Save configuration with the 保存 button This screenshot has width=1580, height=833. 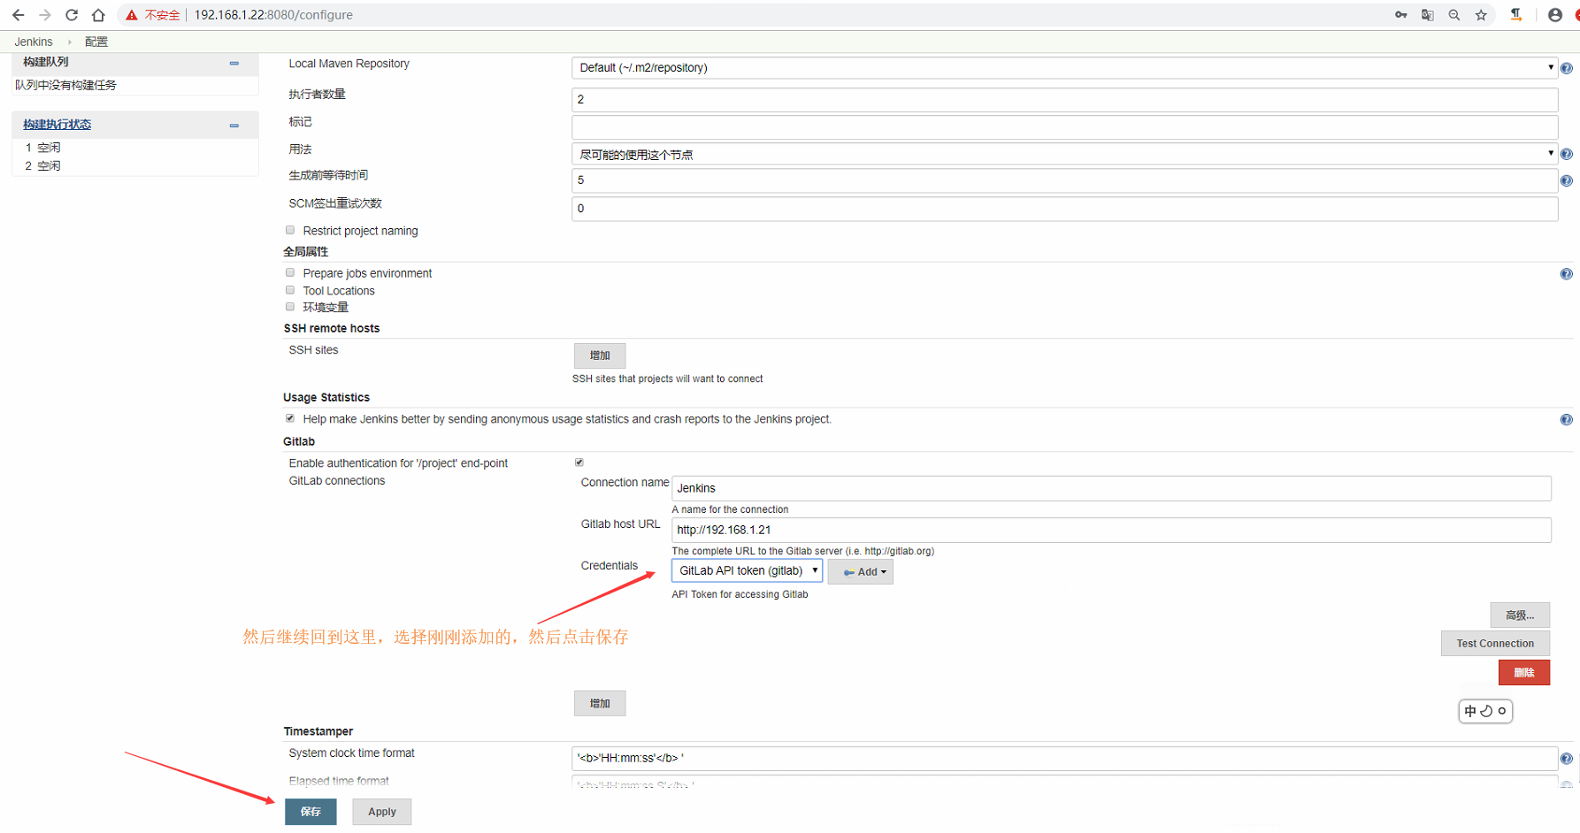[311, 812]
